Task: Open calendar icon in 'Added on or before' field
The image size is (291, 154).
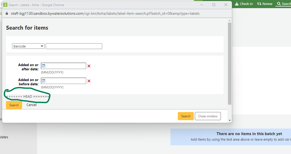Action: click(44, 81)
